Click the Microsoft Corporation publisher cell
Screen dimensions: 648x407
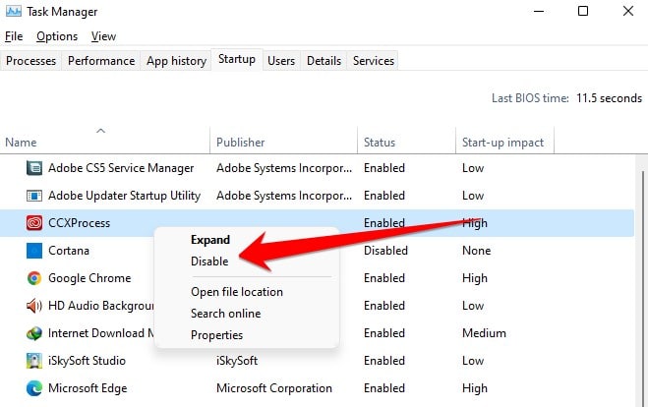pos(274,388)
